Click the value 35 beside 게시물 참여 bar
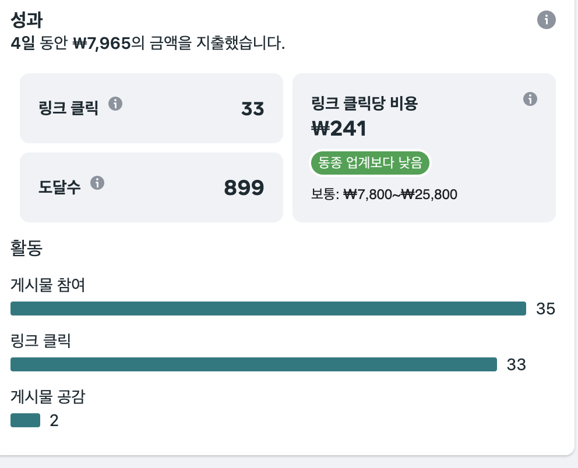 point(545,309)
